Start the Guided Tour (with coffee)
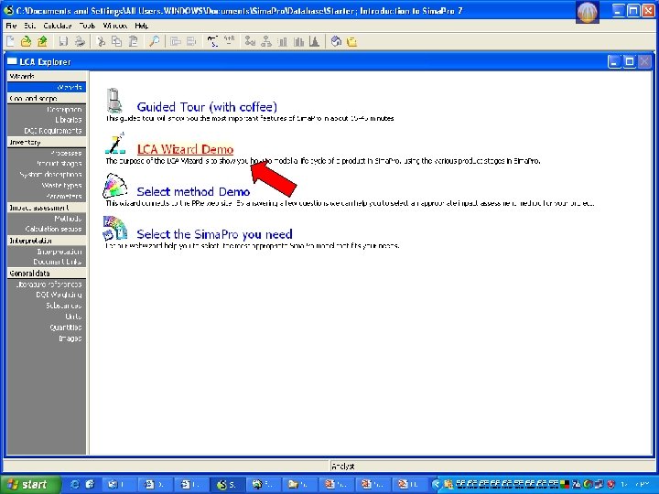Image resolution: width=659 pixels, height=494 pixels. point(207,107)
